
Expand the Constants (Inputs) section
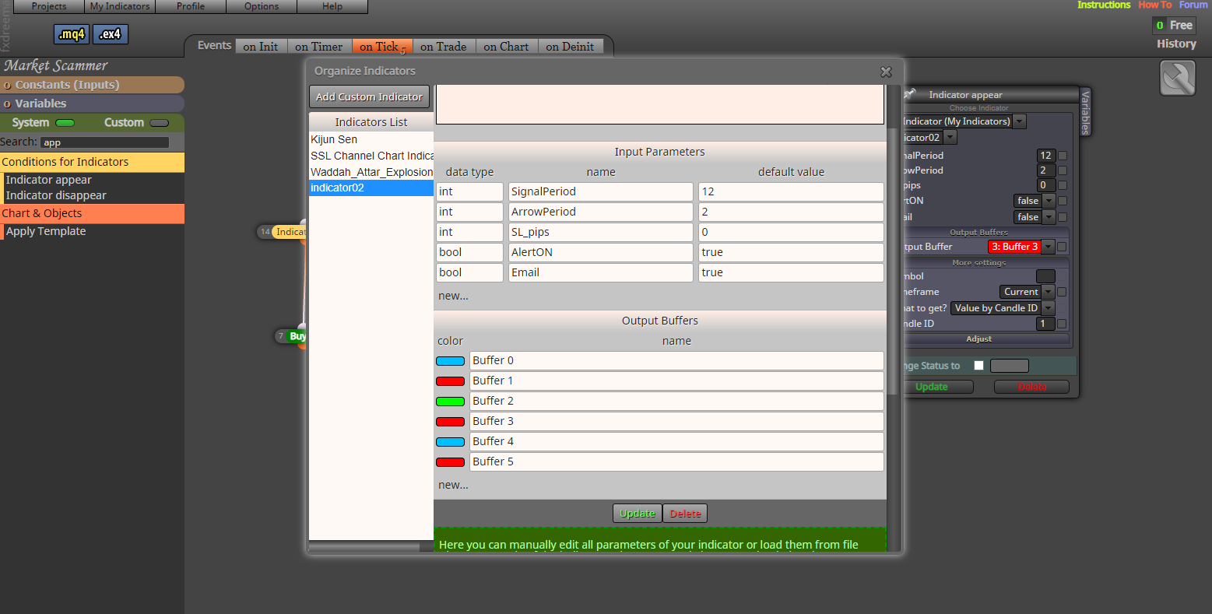pyautogui.click(x=92, y=85)
